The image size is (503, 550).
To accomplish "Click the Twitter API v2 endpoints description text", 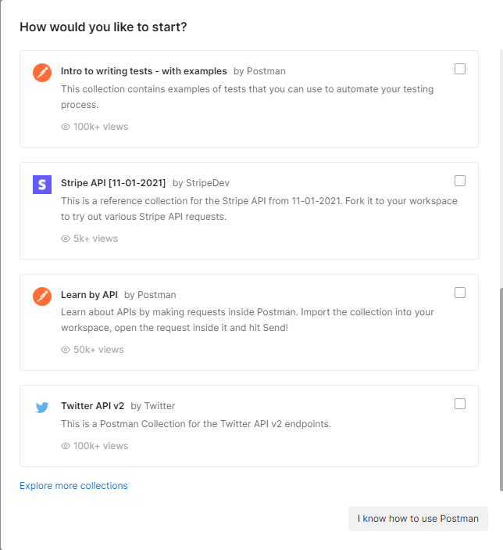I will (x=196, y=424).
